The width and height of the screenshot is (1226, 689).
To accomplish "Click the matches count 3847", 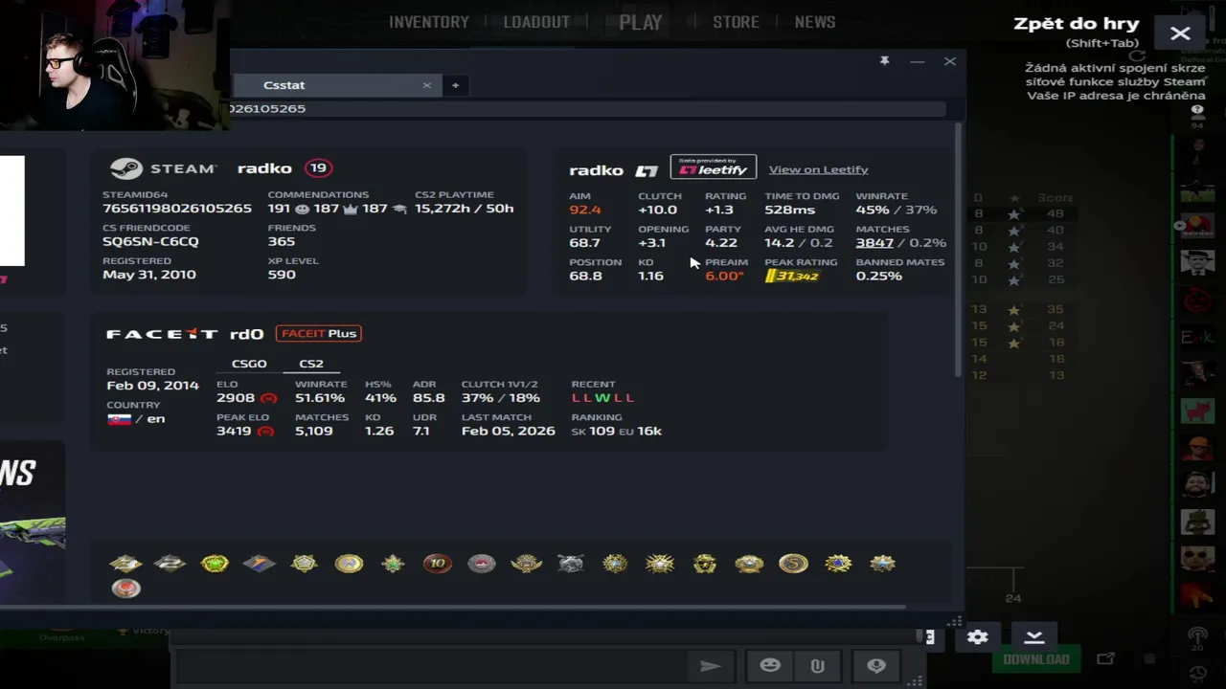I will 874,243.
